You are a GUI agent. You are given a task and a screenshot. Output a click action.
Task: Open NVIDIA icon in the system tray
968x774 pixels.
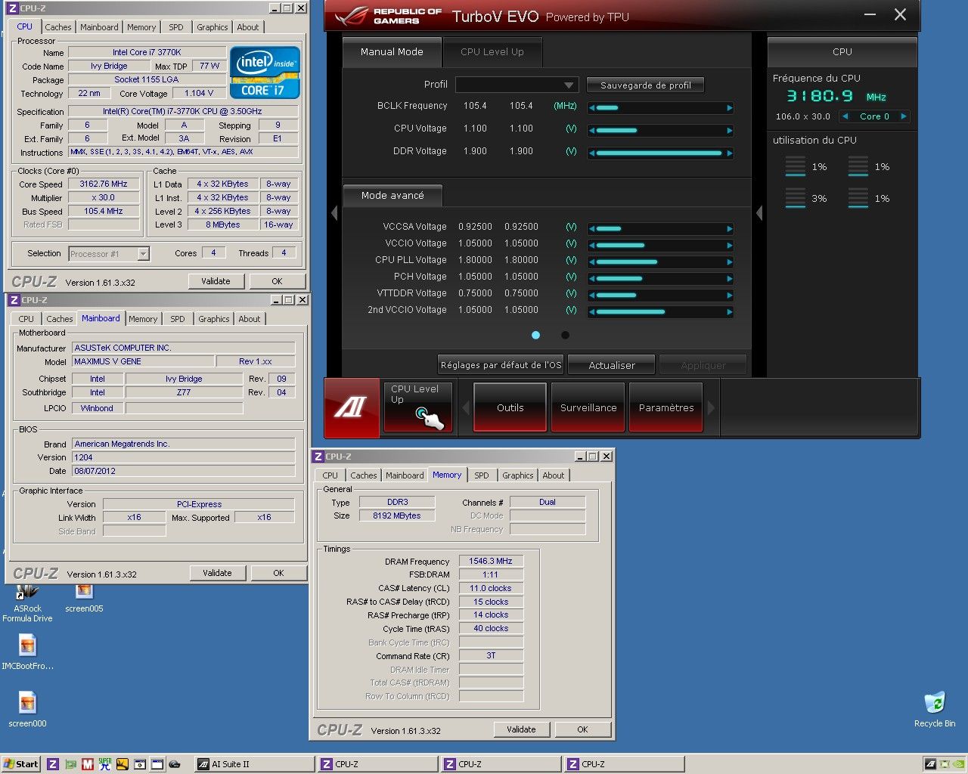click(957, 764)
